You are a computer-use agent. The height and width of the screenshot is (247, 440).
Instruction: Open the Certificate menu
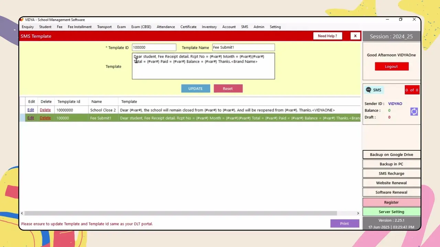[188, 27]
